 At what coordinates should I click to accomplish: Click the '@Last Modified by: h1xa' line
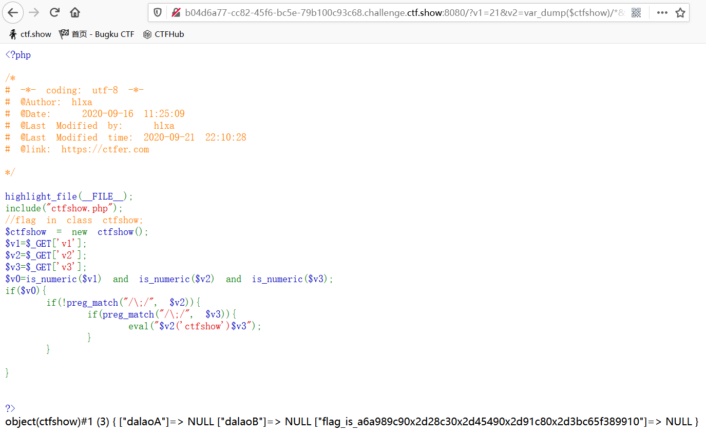pos(90,126)
